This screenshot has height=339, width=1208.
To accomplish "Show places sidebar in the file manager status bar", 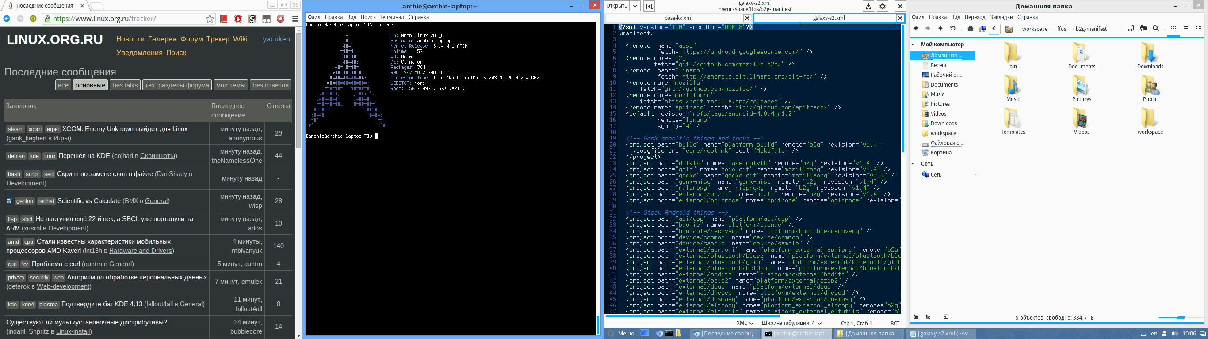I will point(916,317).
